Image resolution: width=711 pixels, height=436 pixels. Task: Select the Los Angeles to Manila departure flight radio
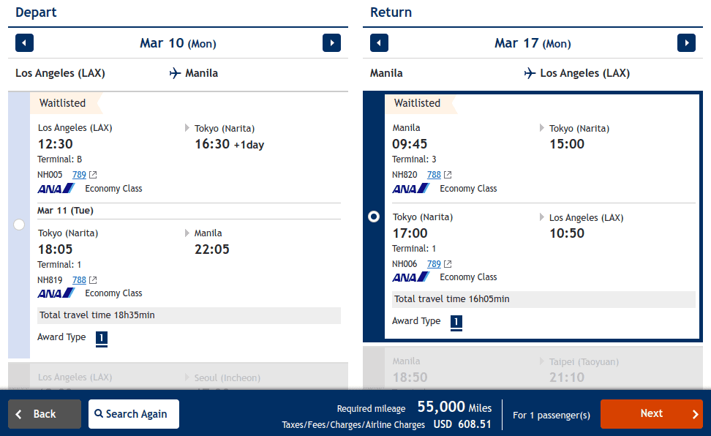19,225
